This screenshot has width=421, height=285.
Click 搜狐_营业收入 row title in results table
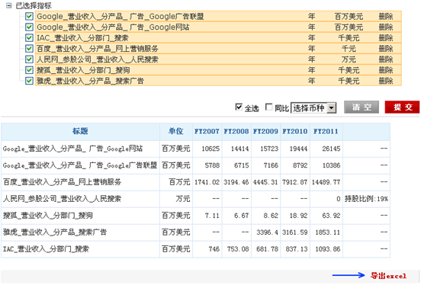48,215
